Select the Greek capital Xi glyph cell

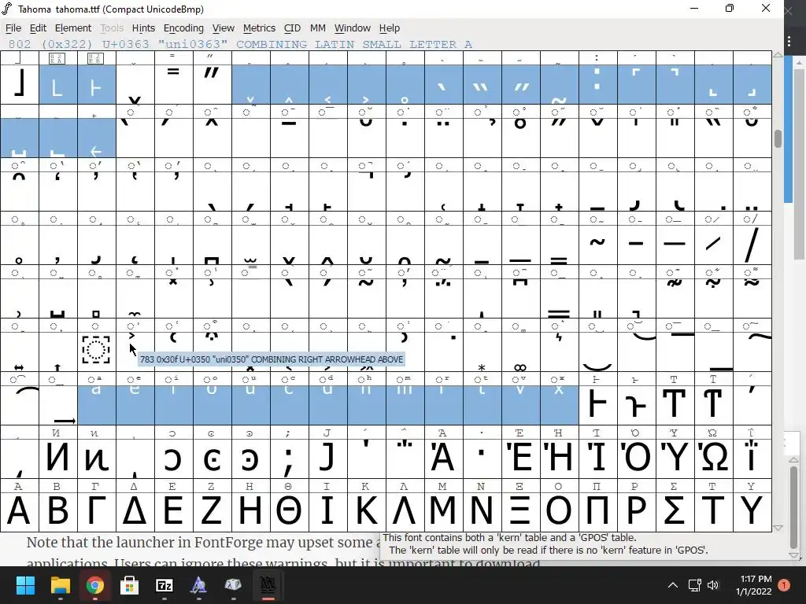(x=521, y=510)
